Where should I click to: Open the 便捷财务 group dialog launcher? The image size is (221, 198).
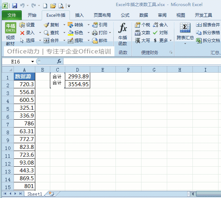click(x=171, y=52)
